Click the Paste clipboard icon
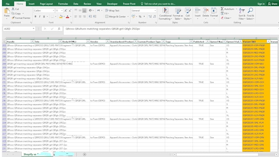Image resolution: width=279 pixels, height=157 pixels. [7, 11]
